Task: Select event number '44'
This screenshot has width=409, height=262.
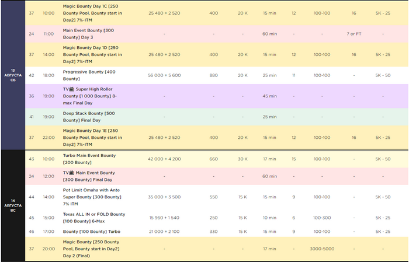Action: tap(32, 197)
